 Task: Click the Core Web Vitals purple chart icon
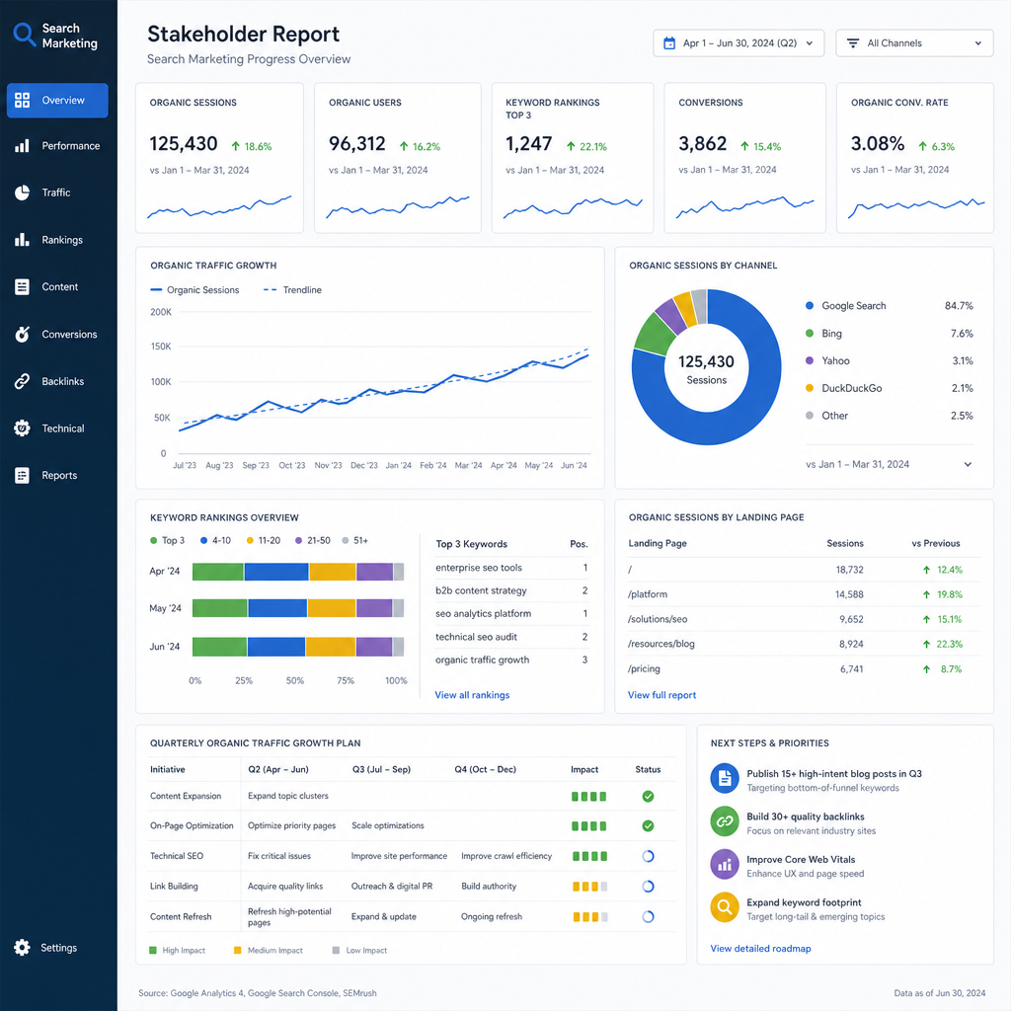pos(724,865)
